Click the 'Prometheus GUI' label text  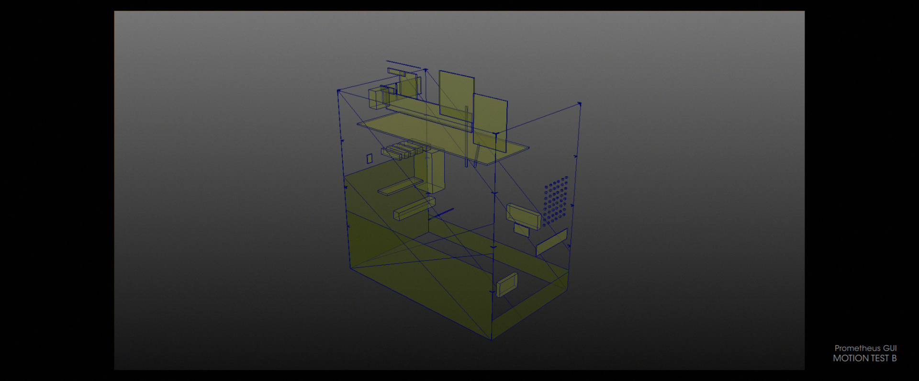[865, 348]
